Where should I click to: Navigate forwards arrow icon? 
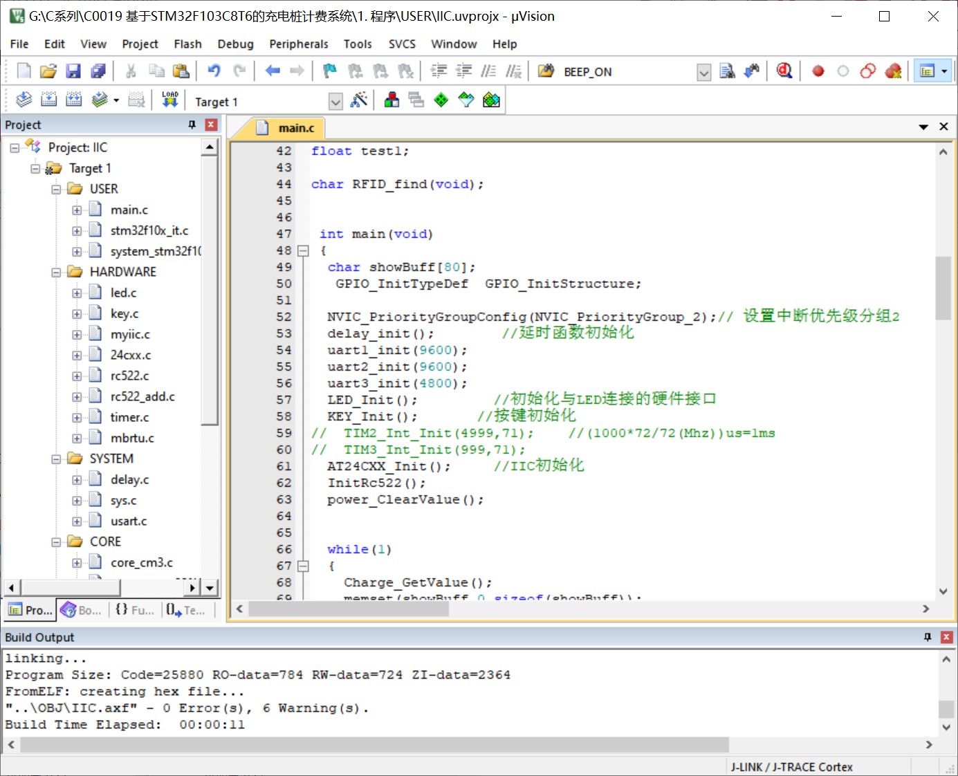tap(297, 71)
